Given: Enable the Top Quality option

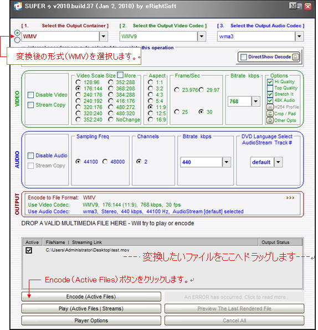Looking at the screenshot, I should click(x=270, y=88).
